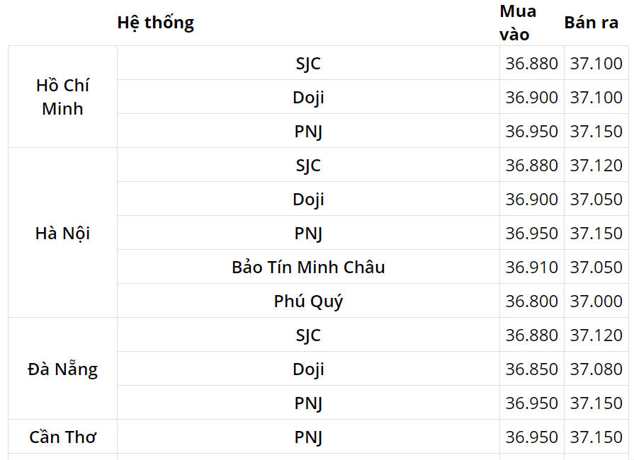Select the 37.000 sell price cell
Screen dimensions: 634x460
point(596,301)
